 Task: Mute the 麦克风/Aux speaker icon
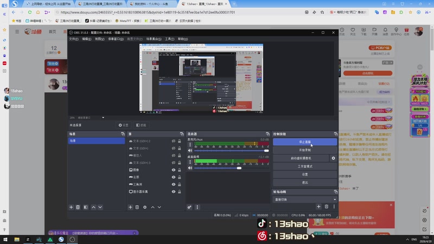[x=190, y=151]
